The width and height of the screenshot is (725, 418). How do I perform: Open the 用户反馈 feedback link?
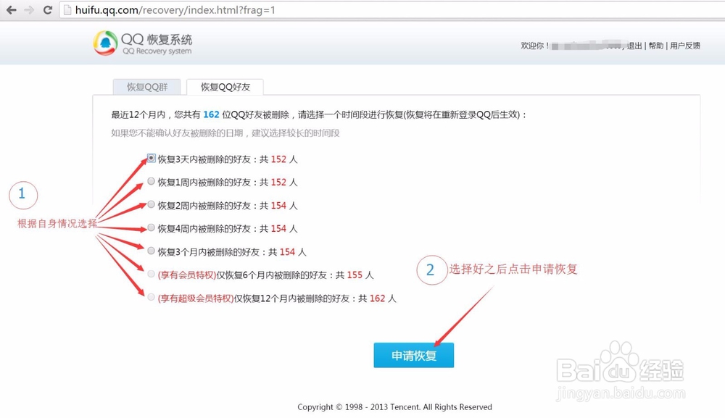point(685,46)
